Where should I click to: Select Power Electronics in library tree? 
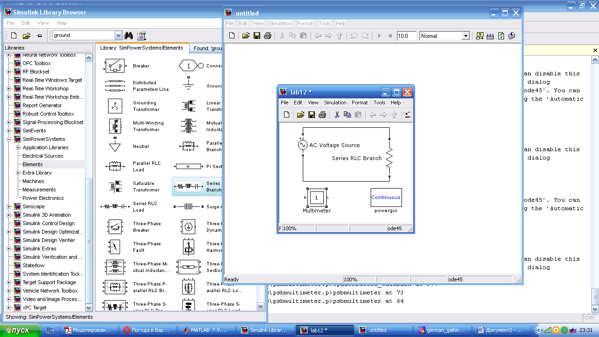[43, 198]
